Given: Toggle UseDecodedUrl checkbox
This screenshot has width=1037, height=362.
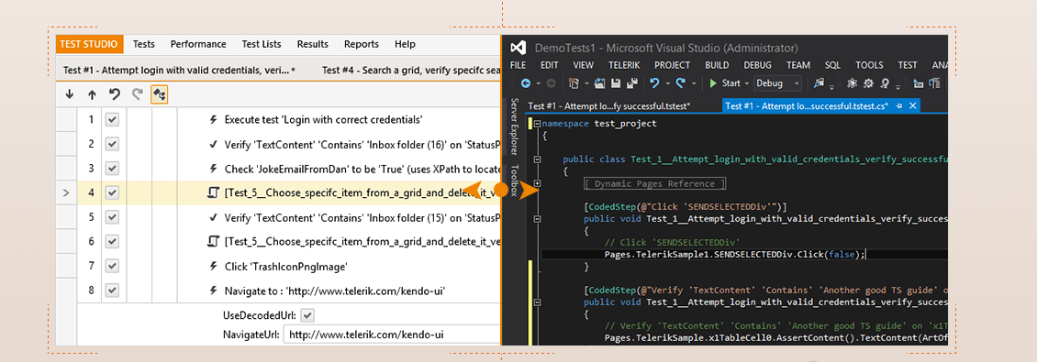Looking at the screenshot, I should click(x=307, y=315).
